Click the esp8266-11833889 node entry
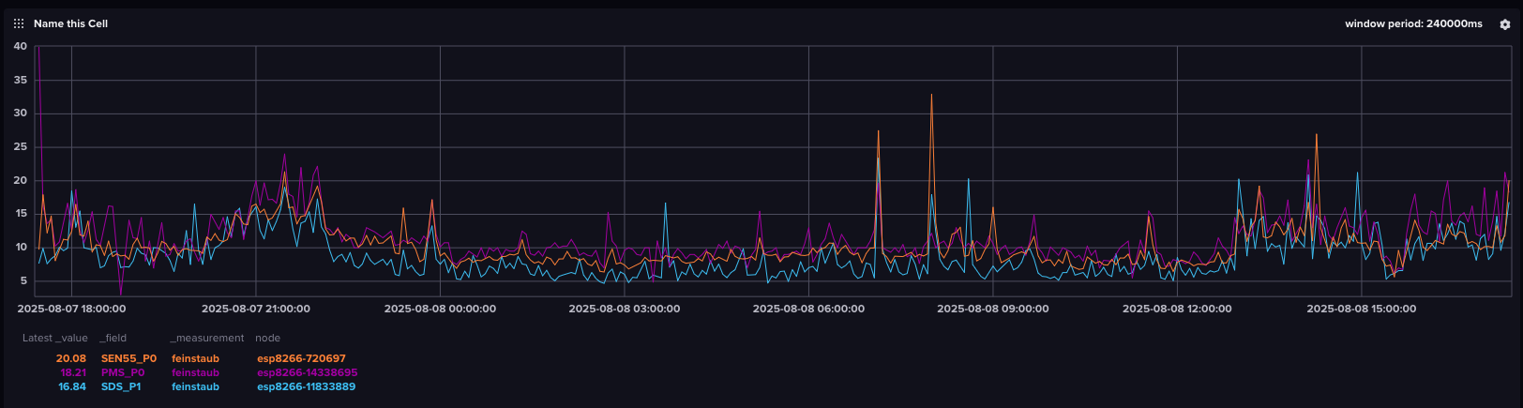 306,386
